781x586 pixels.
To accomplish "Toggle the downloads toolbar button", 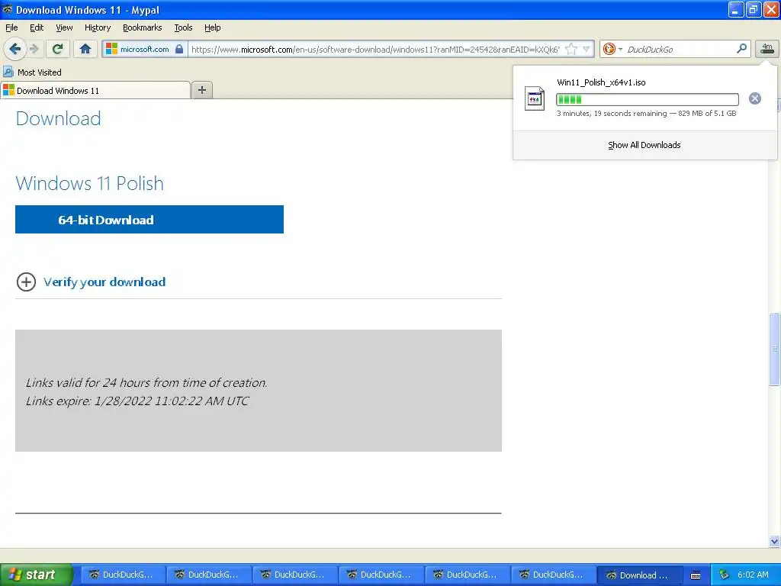I will click(x=767, y=49).
